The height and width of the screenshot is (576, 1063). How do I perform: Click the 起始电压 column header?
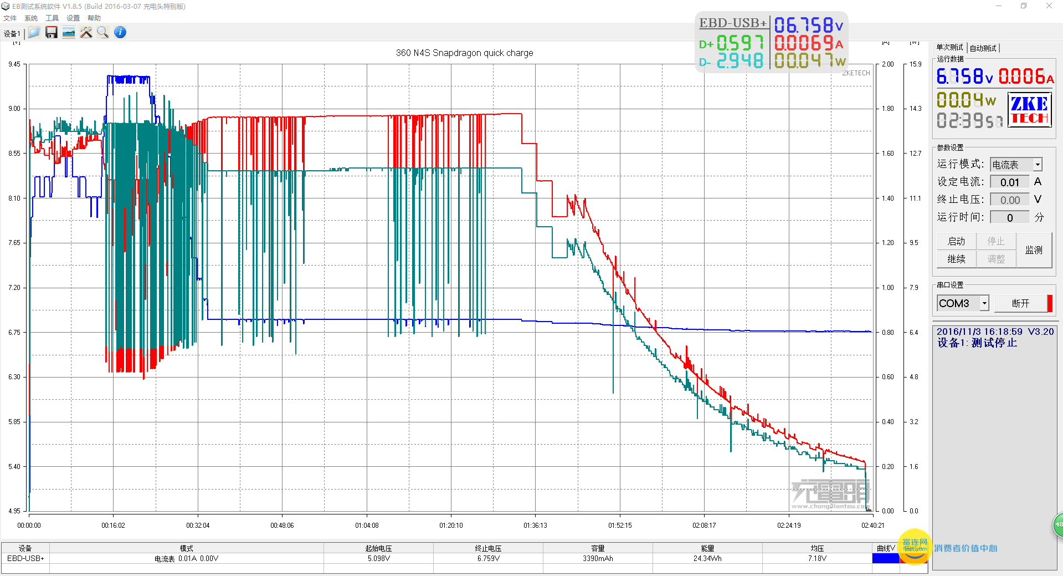click(378, 548)
